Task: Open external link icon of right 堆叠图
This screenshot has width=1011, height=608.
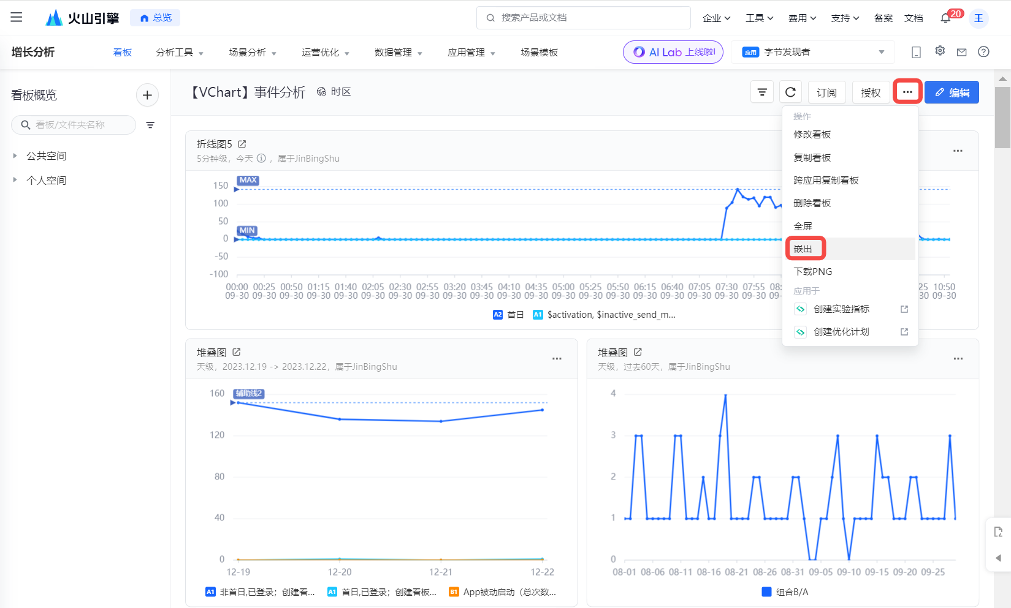Action: [x=638, y=352]
